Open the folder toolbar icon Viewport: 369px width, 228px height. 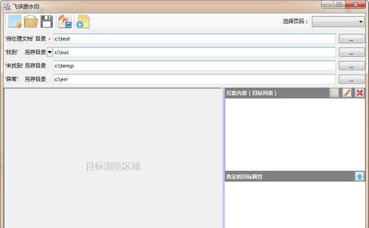tap(31, 22)
